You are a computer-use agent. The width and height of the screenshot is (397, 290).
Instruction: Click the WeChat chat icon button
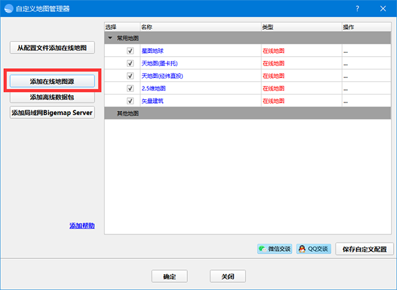point(274,249)
